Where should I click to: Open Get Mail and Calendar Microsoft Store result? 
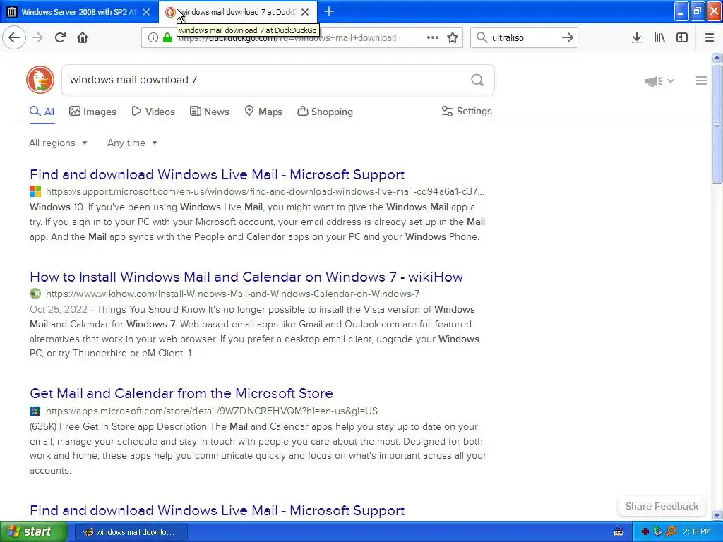181,394
